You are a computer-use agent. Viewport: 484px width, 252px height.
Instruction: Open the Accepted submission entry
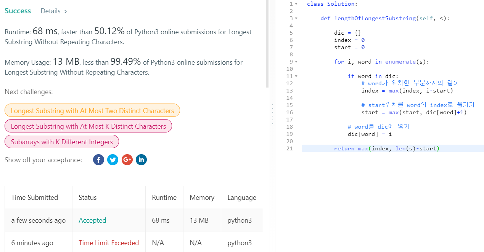[x=92, y=220]
